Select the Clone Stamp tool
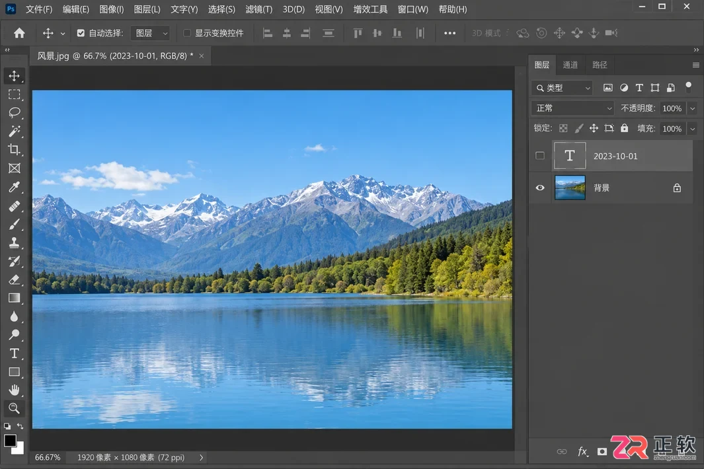Image resolution: width=704 pixels, height=469 pixels. (15, 243)
